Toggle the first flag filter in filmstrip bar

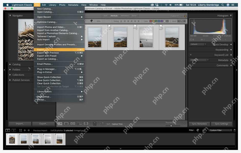pos(198,130)
